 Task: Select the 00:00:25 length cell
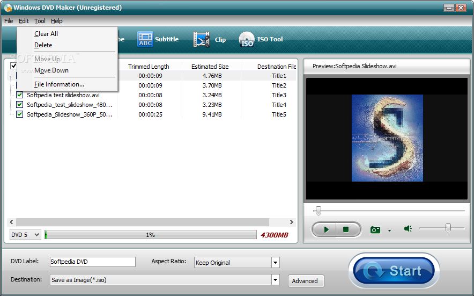[x=150, y=114]
